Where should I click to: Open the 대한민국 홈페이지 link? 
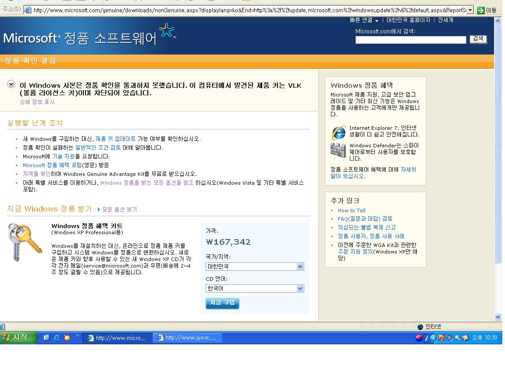(408, 20)
